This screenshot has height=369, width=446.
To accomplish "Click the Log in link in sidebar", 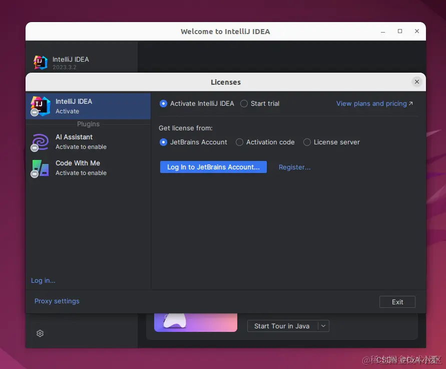I will click(43, 280).
